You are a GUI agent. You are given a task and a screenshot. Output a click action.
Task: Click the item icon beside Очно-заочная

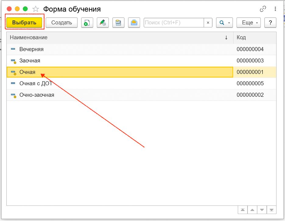[13, 95]
